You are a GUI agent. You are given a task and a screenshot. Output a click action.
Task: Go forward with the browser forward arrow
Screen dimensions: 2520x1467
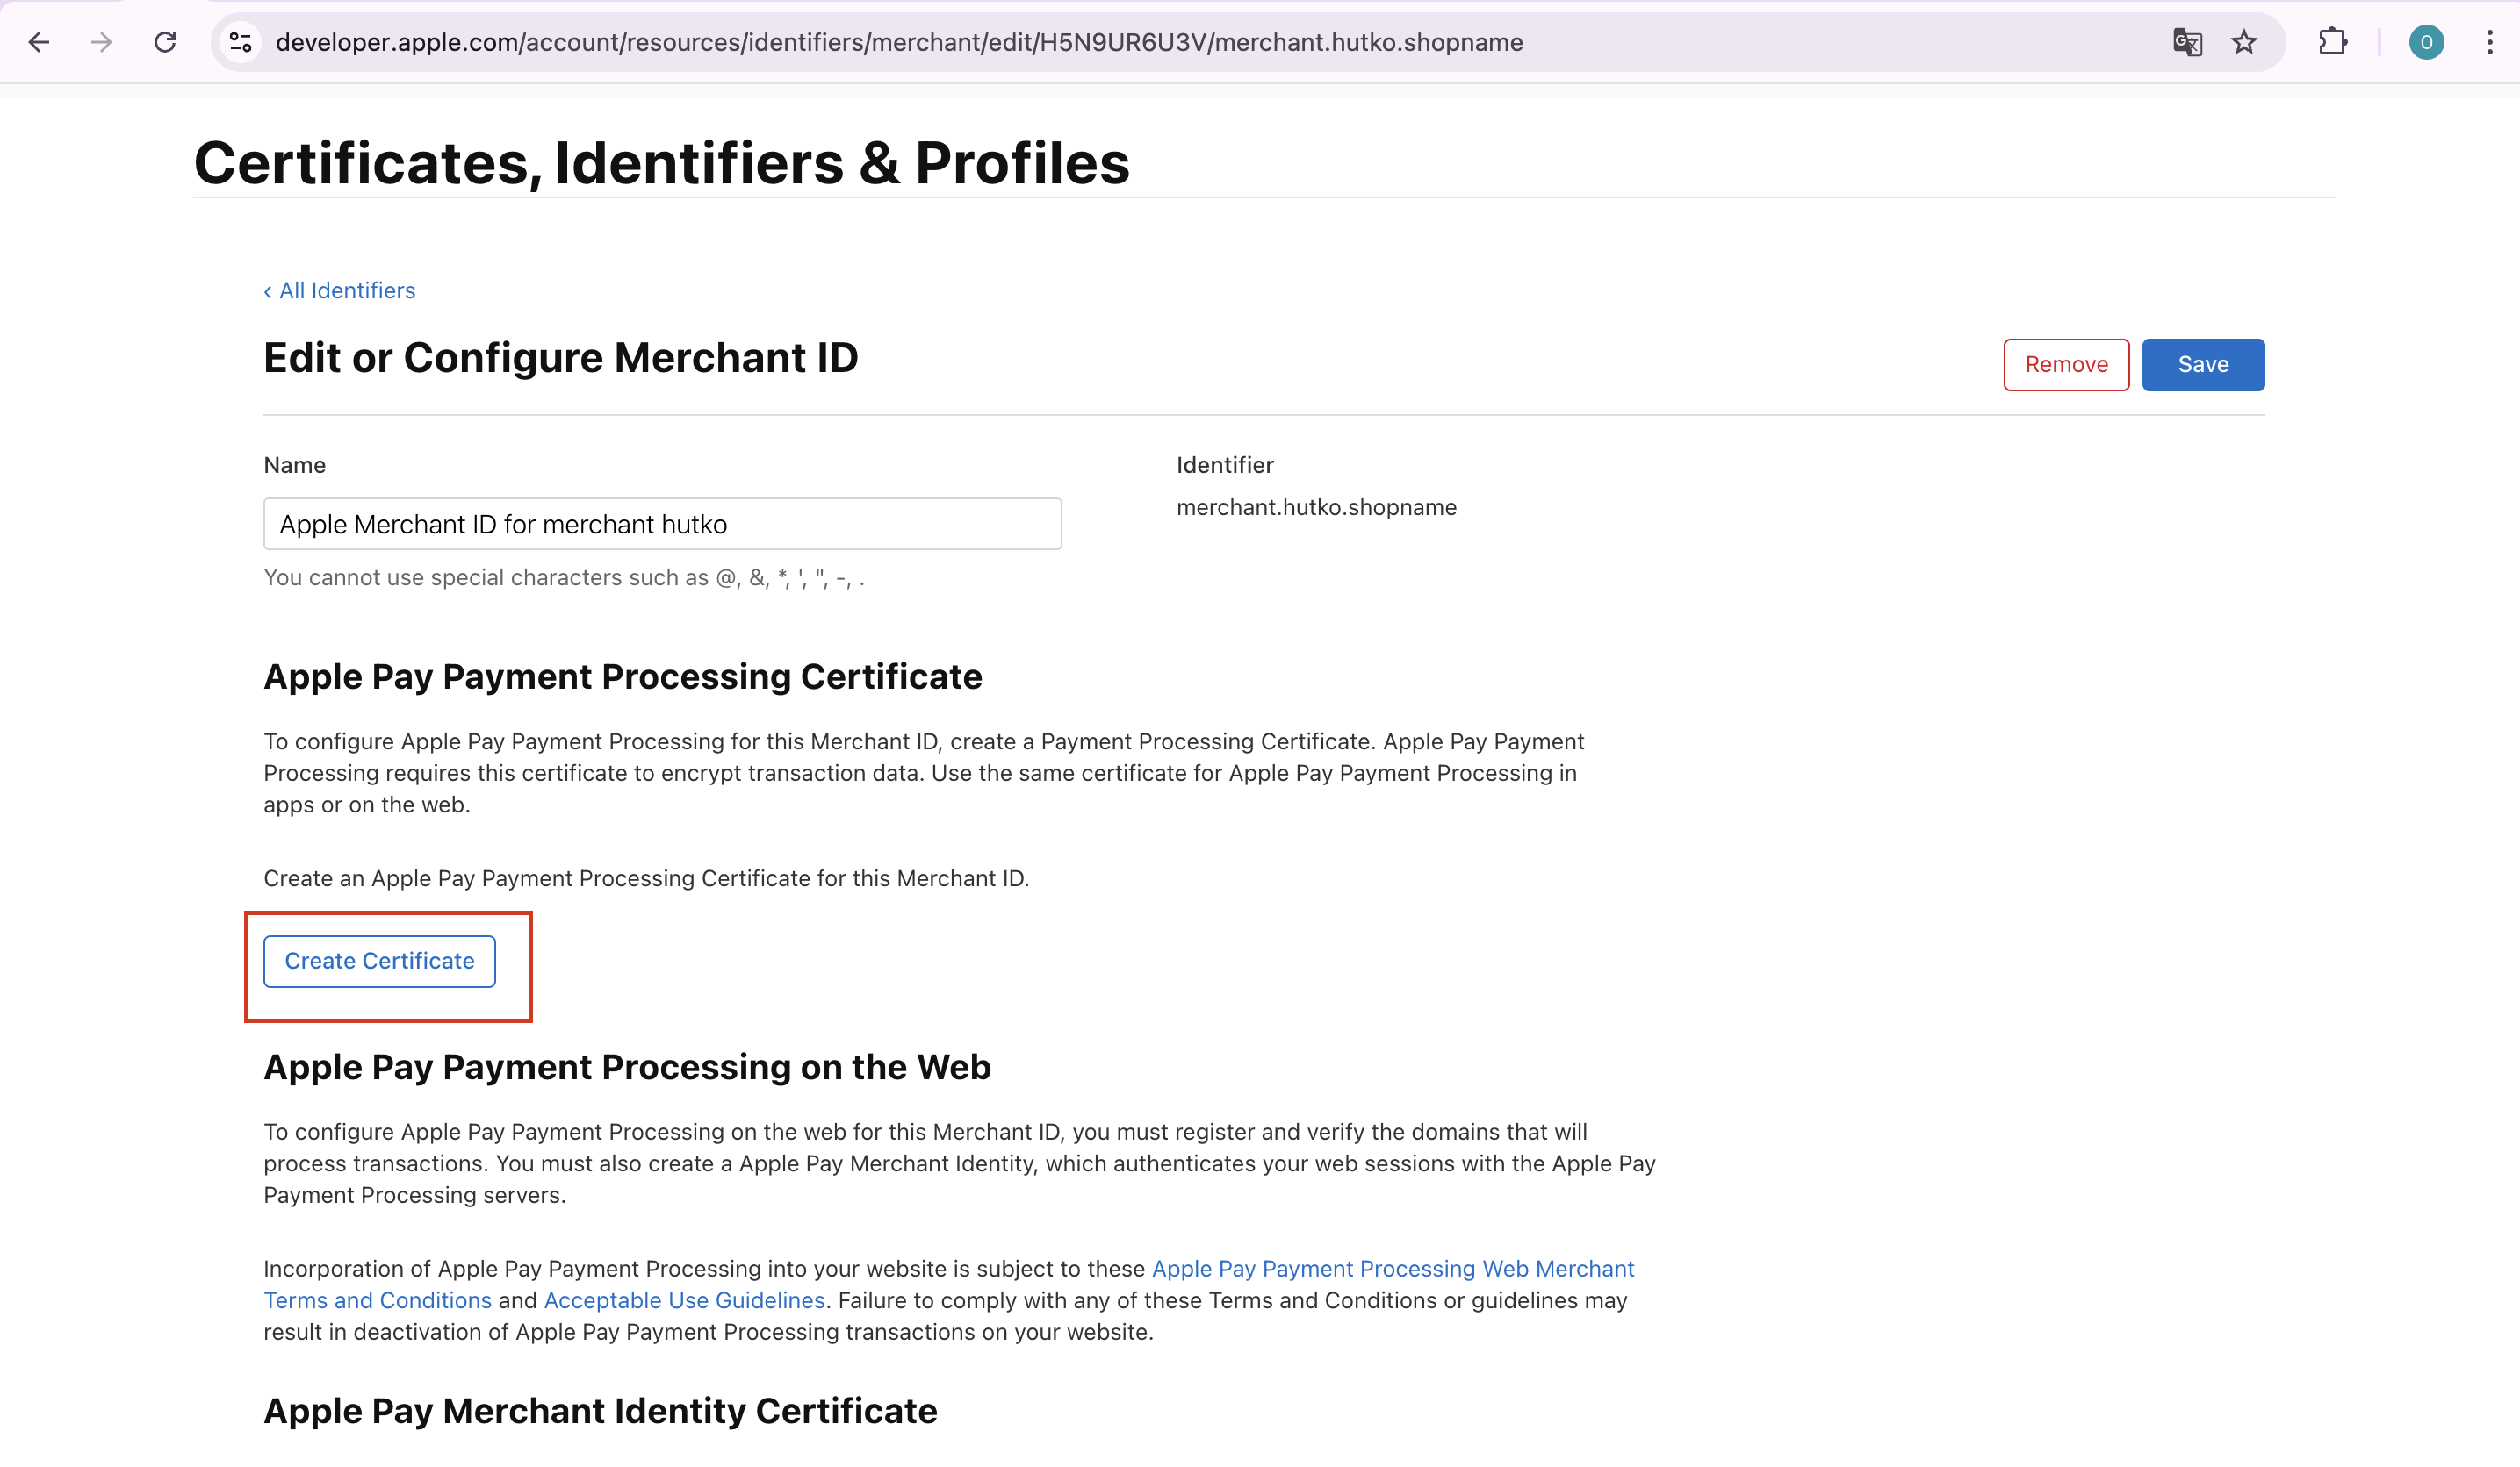tap(101, 42)
